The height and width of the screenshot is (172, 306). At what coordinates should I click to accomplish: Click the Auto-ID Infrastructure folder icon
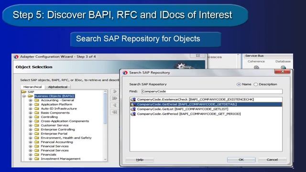tap(37, 108)
